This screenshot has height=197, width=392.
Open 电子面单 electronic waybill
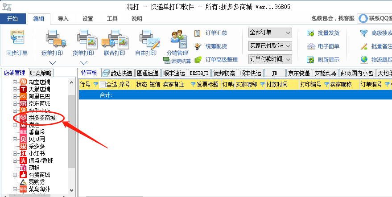pos(323,46)
